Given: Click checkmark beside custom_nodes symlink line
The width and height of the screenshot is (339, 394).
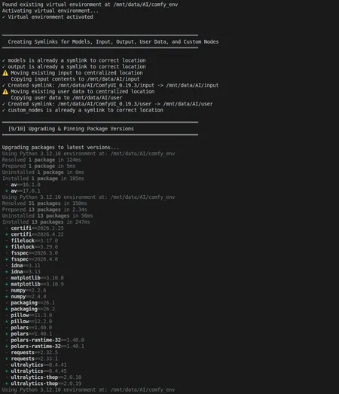Looking at the screenshot, I should point(4,110).
